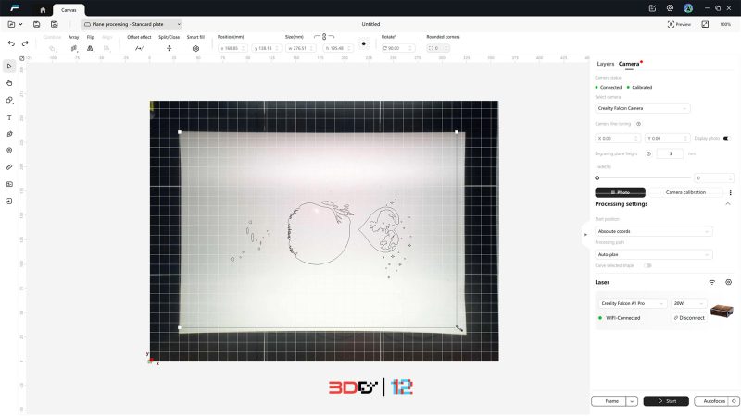
Task: Click the Split/Close icon
Action: coord(170,48)
